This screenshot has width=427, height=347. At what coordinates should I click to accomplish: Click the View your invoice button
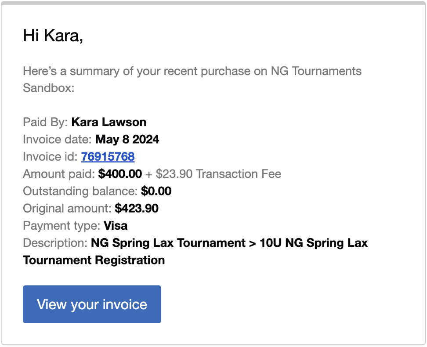tap(92, 304)
